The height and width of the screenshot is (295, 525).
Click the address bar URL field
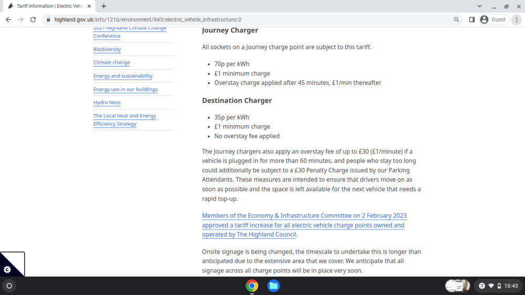pos(248,20)
